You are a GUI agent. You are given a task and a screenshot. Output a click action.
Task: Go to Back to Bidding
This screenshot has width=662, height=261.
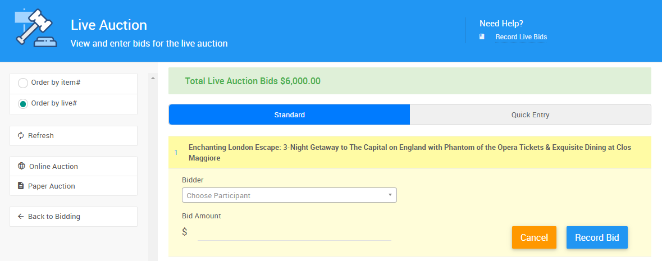[x=54, y=217]
